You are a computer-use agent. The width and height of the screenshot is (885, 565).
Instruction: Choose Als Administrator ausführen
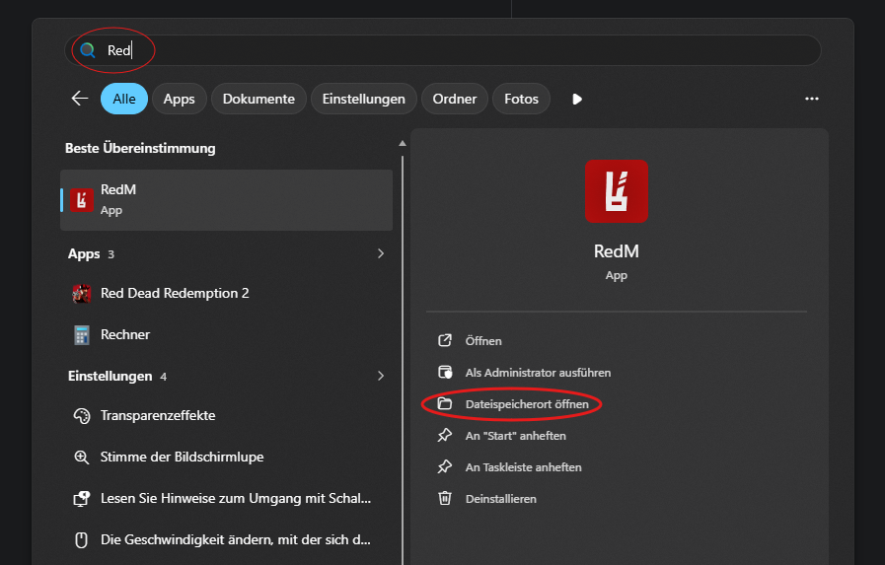pos(538,372)
